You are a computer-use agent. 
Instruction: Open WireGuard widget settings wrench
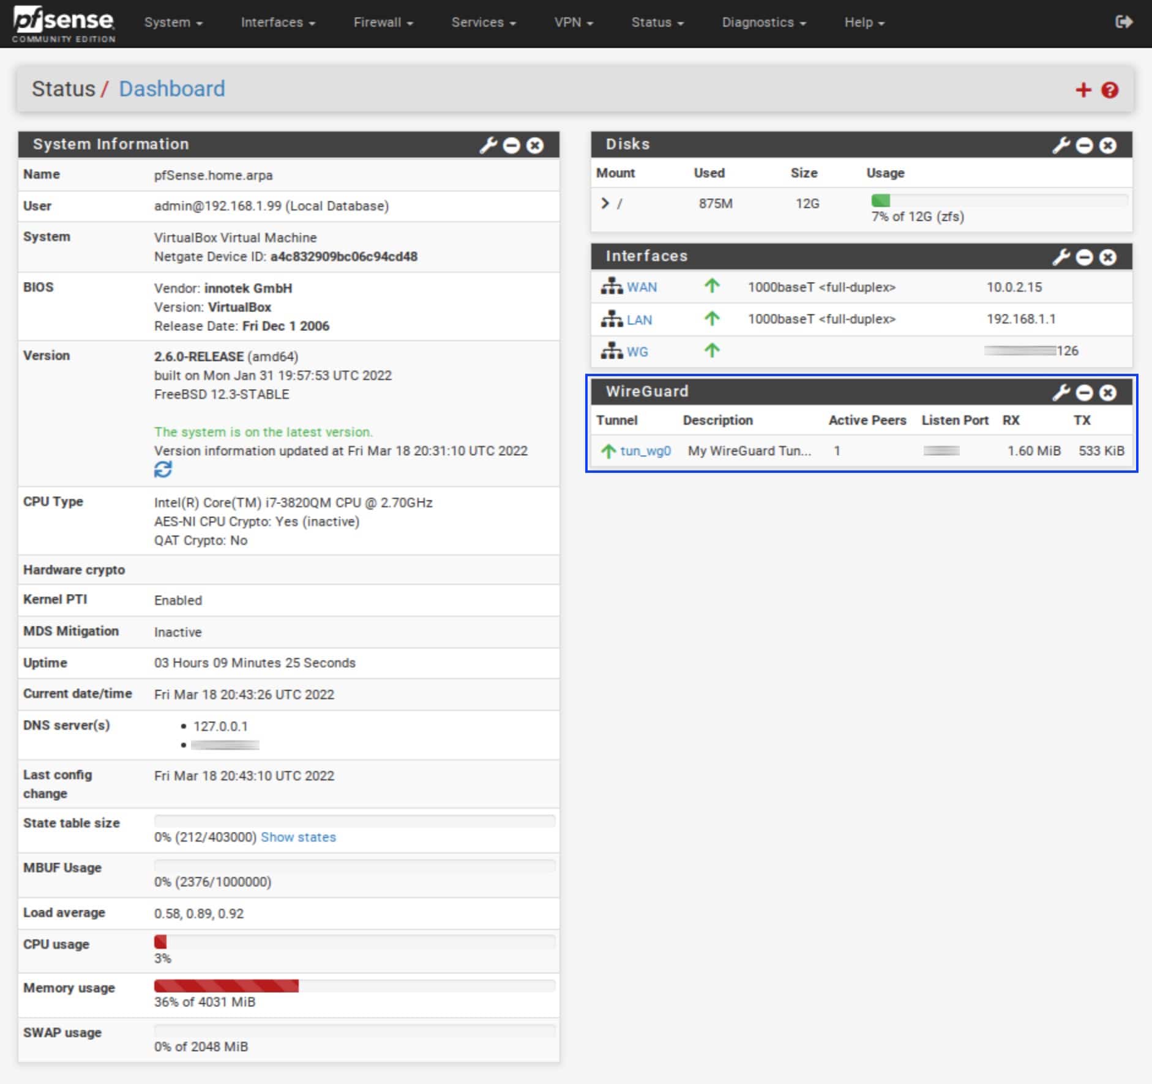tap(1061, 392)
